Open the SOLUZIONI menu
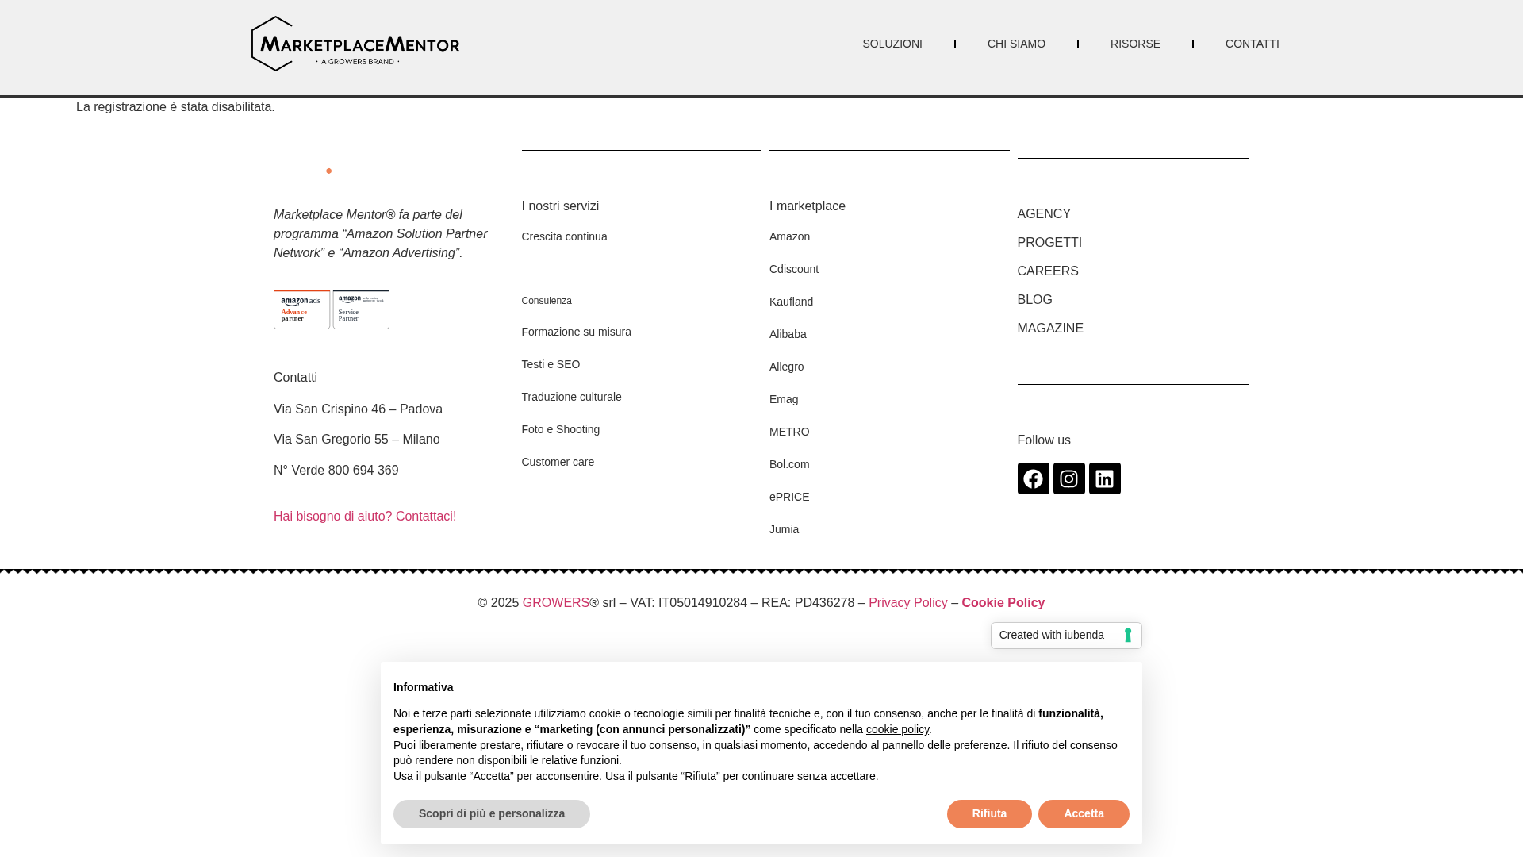 [x=892, y=44]
